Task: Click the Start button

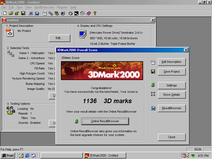Action: click(8, 156)
